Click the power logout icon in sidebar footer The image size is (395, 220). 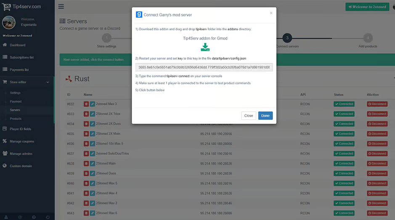(x=48, y=217)
